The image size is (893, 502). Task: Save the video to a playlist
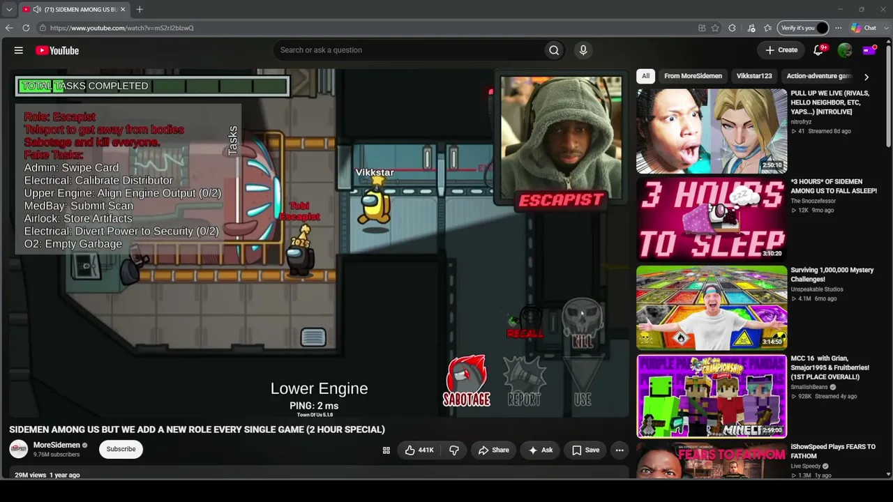(x=585, y=450)
